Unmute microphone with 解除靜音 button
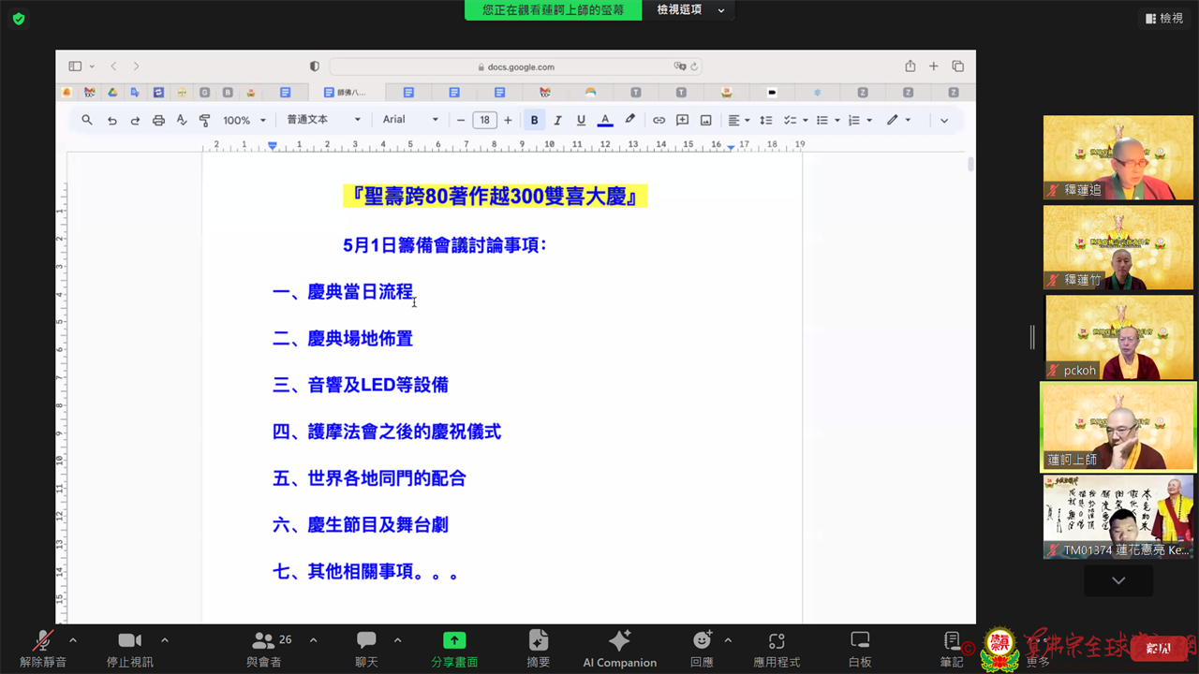The image size is (1199, 674). point(43,648)
